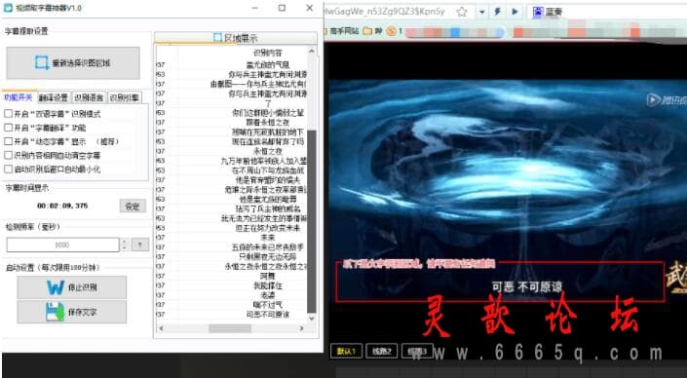Enable the 开启"字幕翻译"功能 checkbox

pos(8,128)
